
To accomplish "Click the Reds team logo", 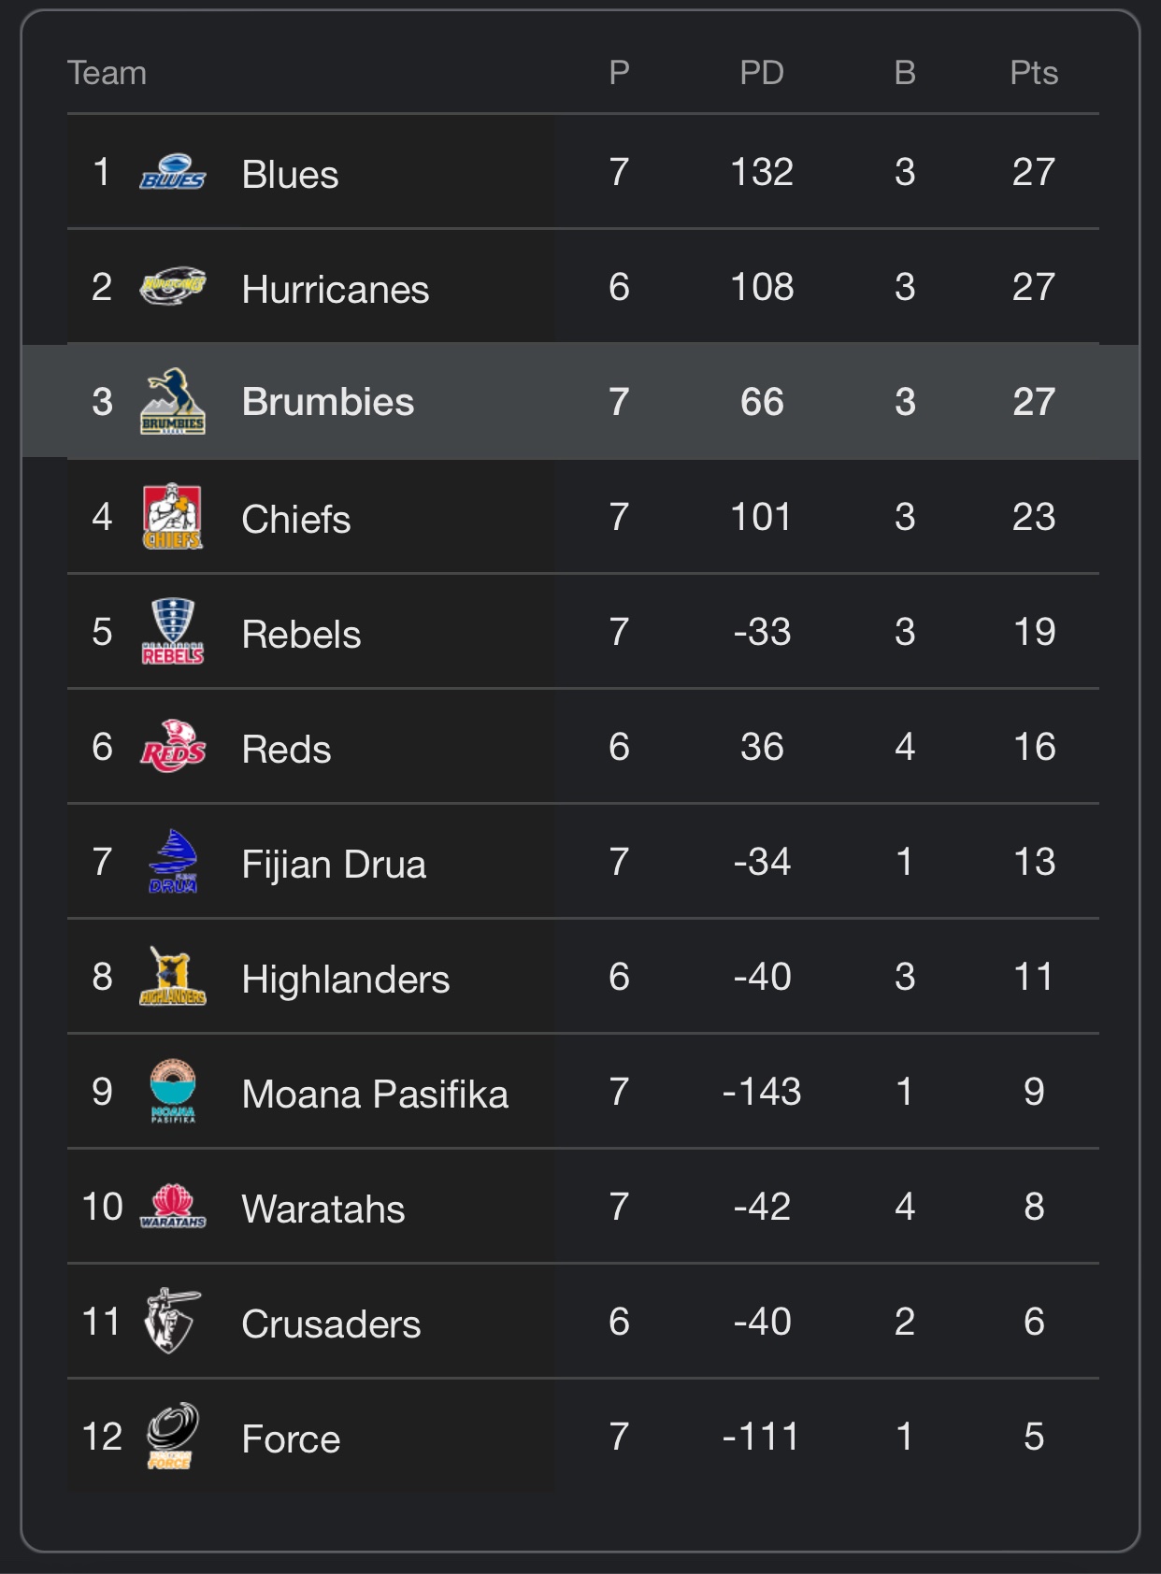I will point(173,747).
